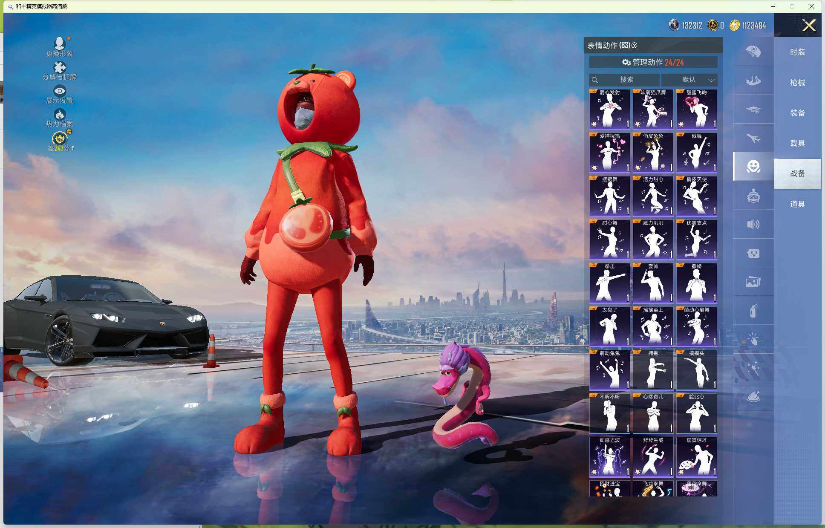Viewport: 825px width, 528px height.
Task: Open the voice pack speaker icon
Action: coord(753,224)
